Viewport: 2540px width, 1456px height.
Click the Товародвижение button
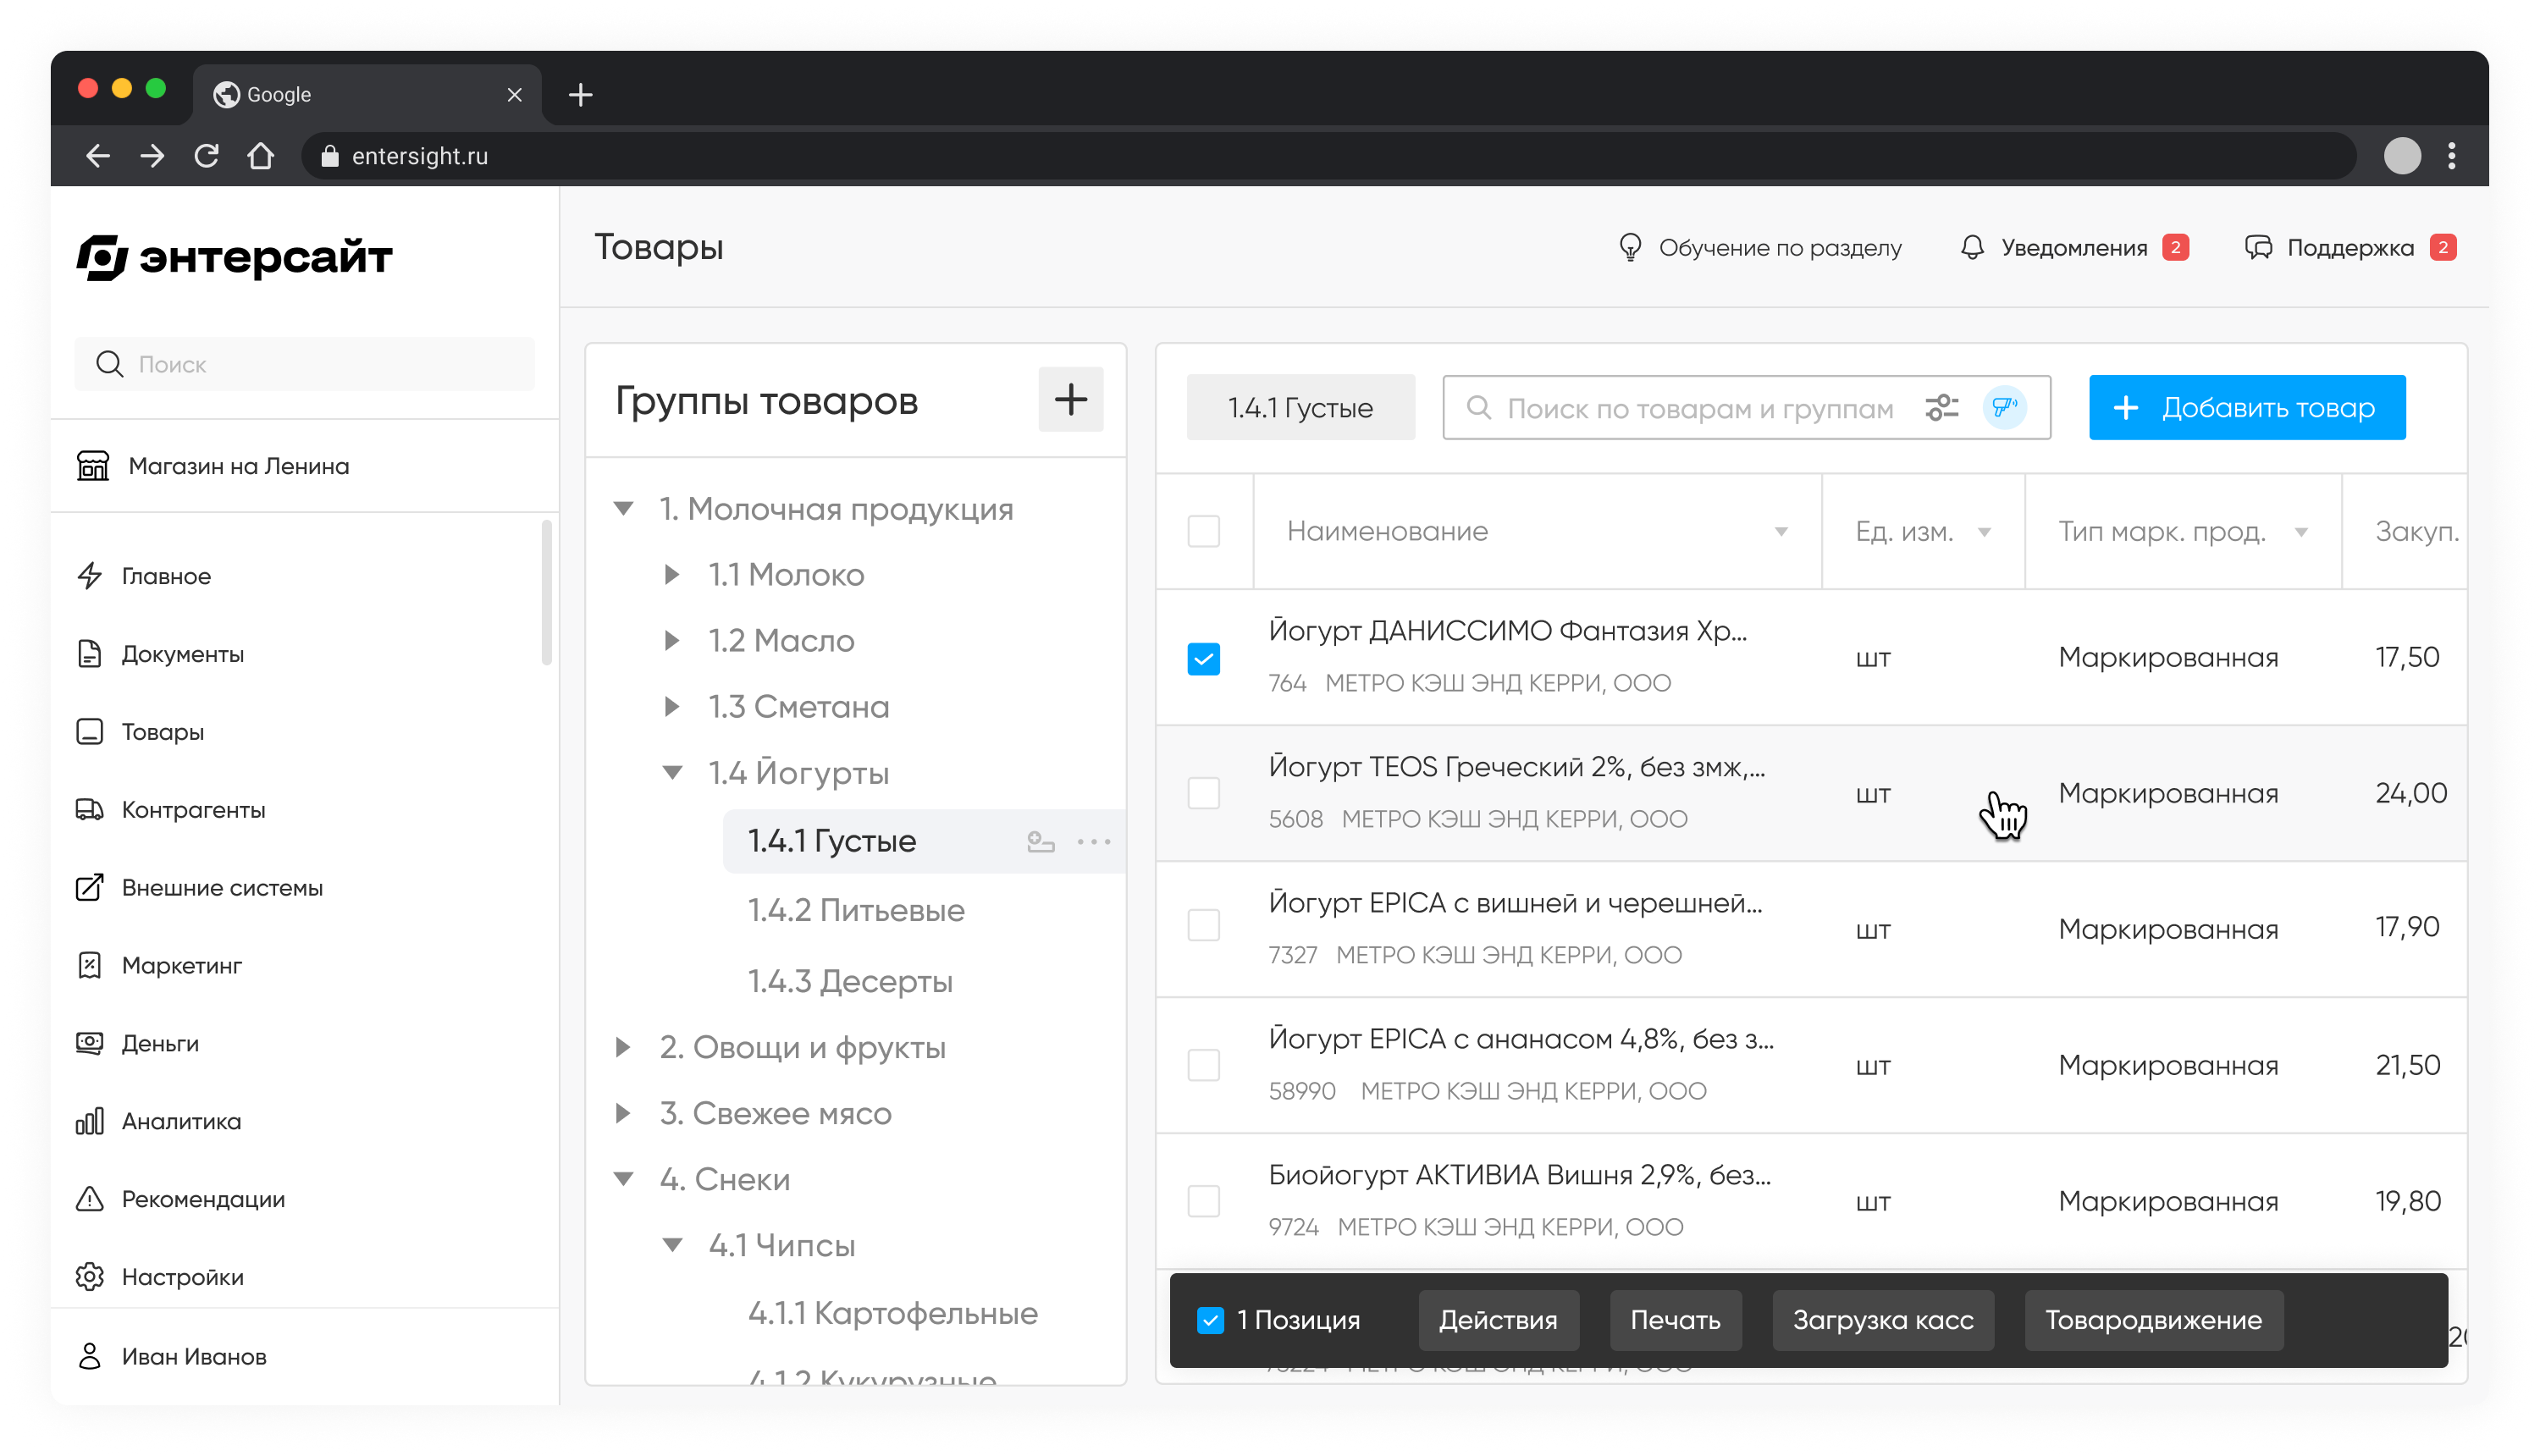2153,1321
